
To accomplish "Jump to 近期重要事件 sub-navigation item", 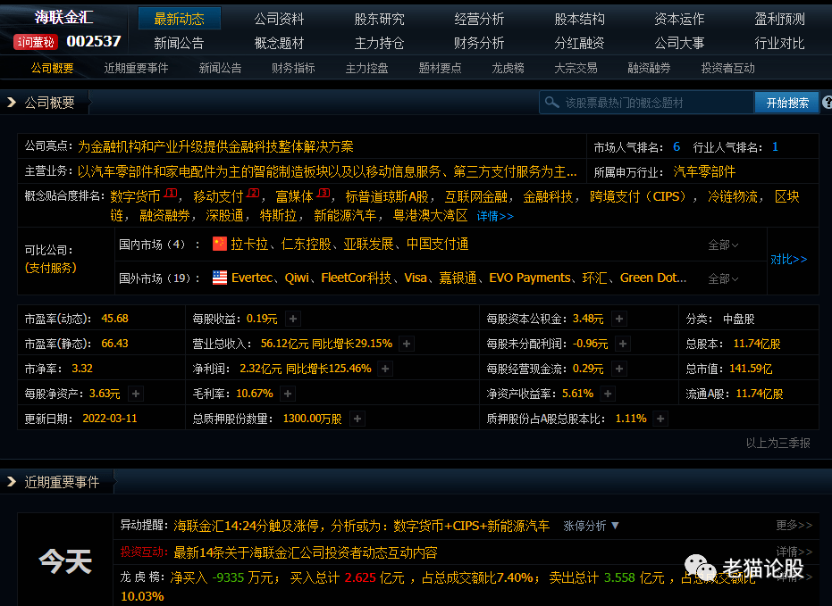I will point(137,69).
